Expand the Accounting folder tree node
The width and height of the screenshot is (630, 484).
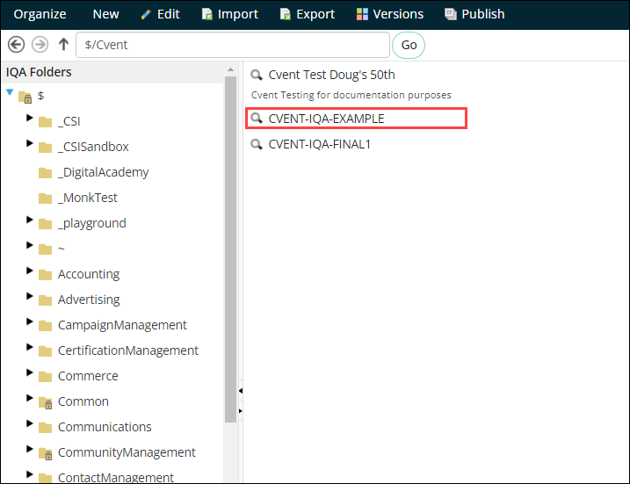pos(30,271)
